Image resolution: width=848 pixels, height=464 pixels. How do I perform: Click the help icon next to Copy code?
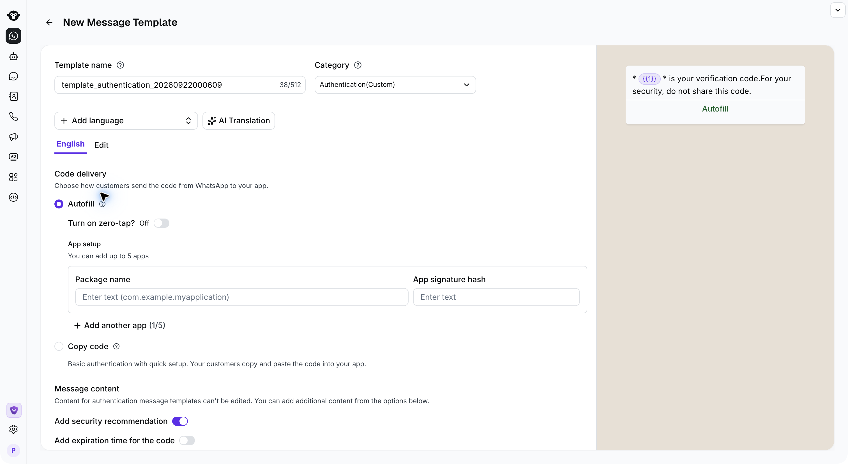(117, 346)
